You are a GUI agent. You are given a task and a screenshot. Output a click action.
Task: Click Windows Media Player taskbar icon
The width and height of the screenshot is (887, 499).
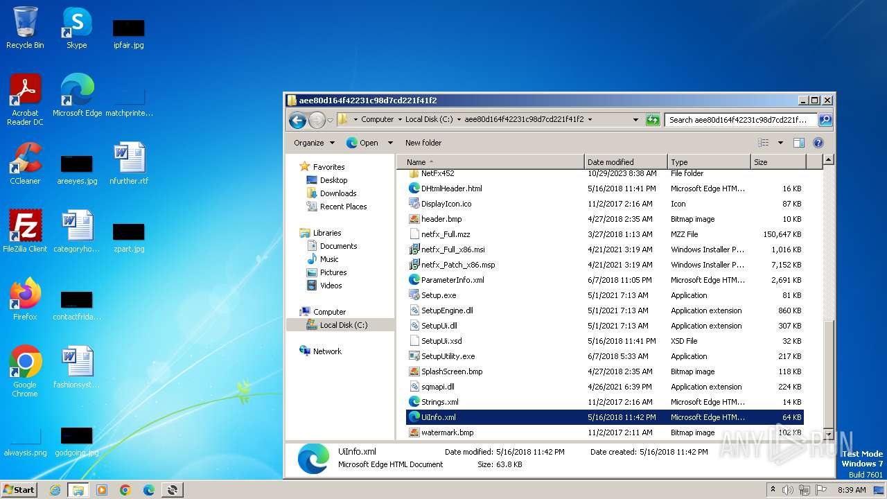[x=102, y=490]
